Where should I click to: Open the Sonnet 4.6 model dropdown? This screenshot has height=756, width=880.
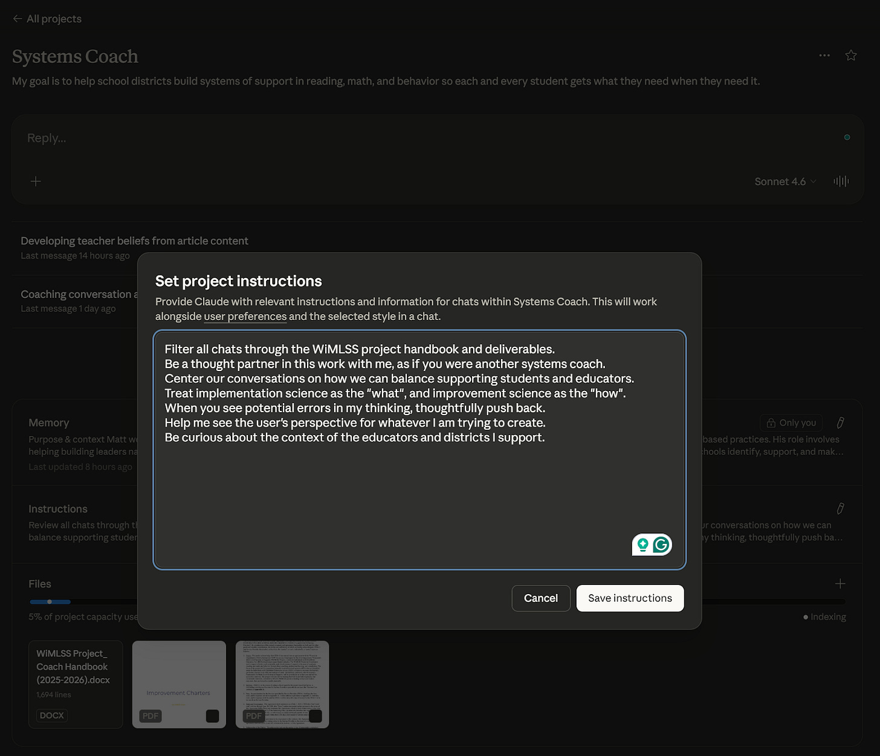(785, 181)
